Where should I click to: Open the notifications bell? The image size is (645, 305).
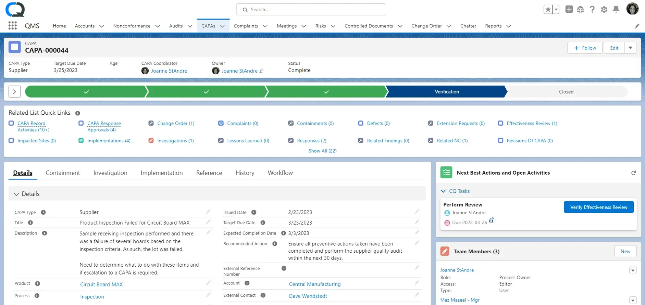point(616,9)
